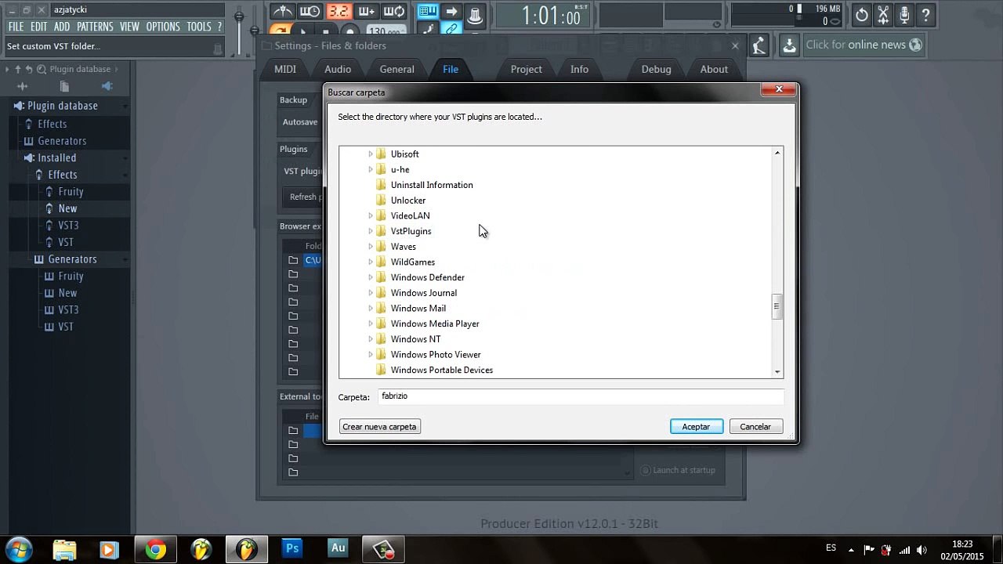Expand the Waves folder
The width and height of the screenshot is (1003, 564).
point(371,247)
